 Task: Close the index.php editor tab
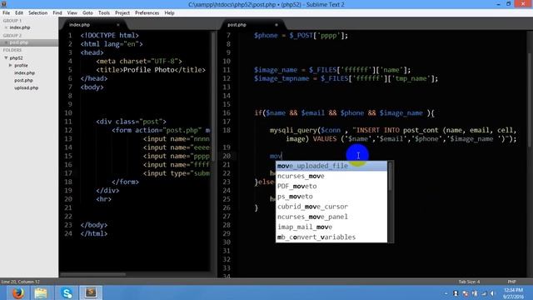pyautogui.click(x=118, y=25)
